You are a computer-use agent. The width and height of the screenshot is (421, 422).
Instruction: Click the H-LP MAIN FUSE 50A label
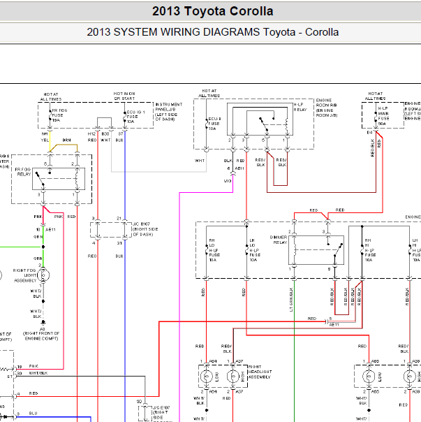tap(383, 116)
